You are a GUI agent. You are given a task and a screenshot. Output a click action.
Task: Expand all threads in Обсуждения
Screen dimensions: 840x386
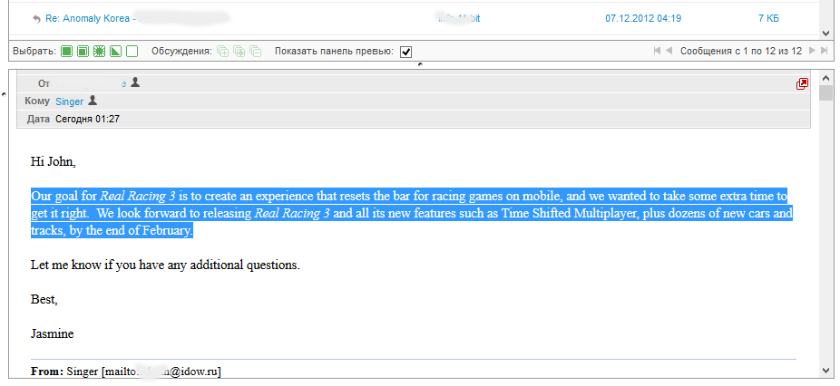pos(222,52)
